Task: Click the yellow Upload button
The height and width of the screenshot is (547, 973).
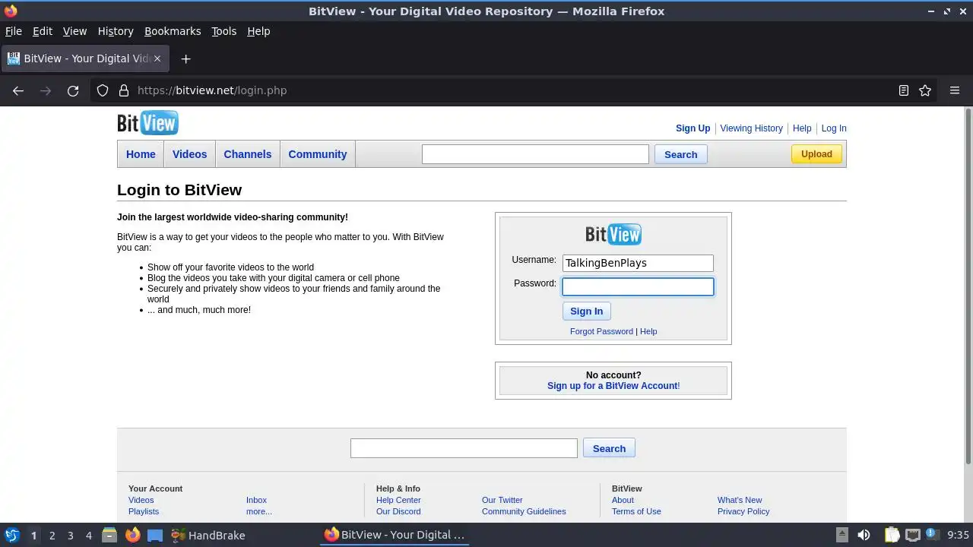Action: click(x=816, y=154)
